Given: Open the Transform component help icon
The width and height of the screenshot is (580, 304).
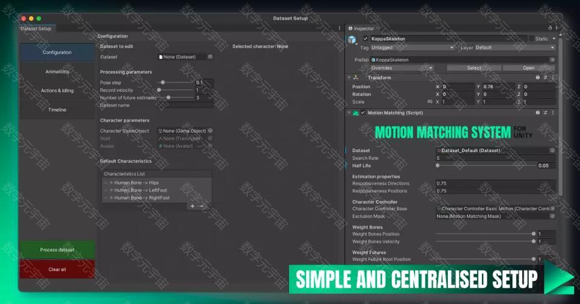Looking at the screenshot, I should pos(537,78).
